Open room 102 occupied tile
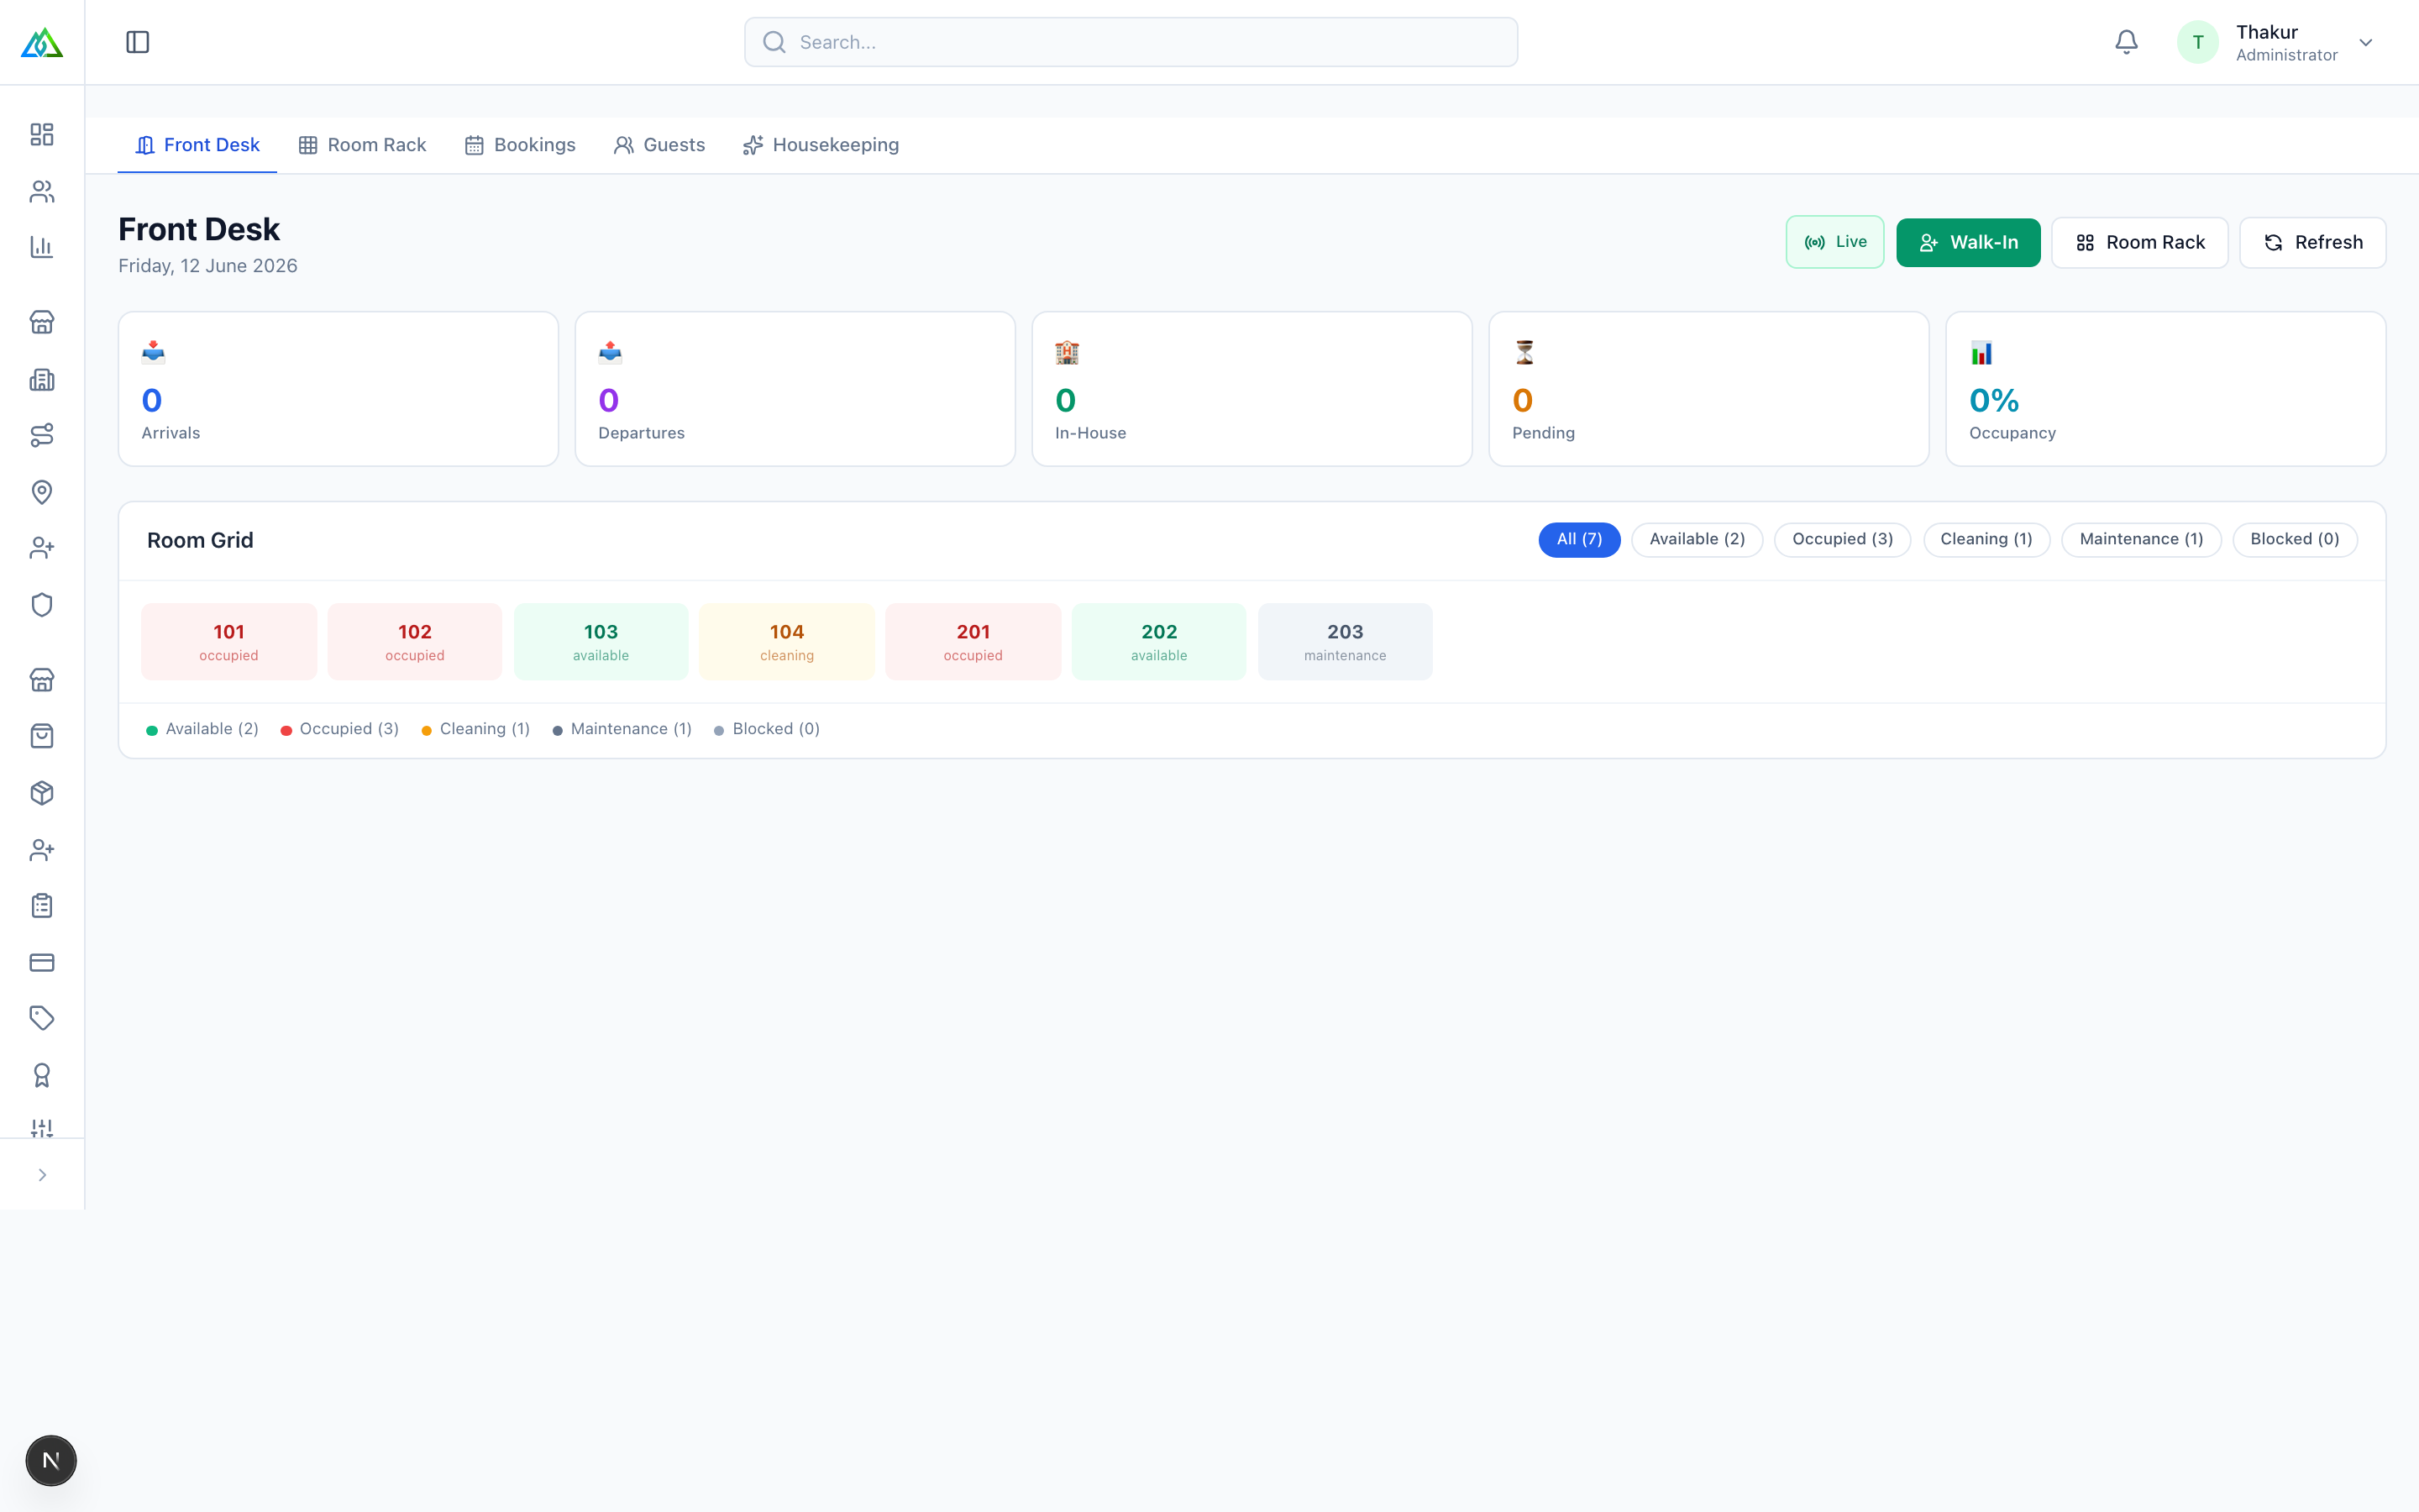Screen dimensions: 2419x1512 pyautogui.click(x=415, y=642)
